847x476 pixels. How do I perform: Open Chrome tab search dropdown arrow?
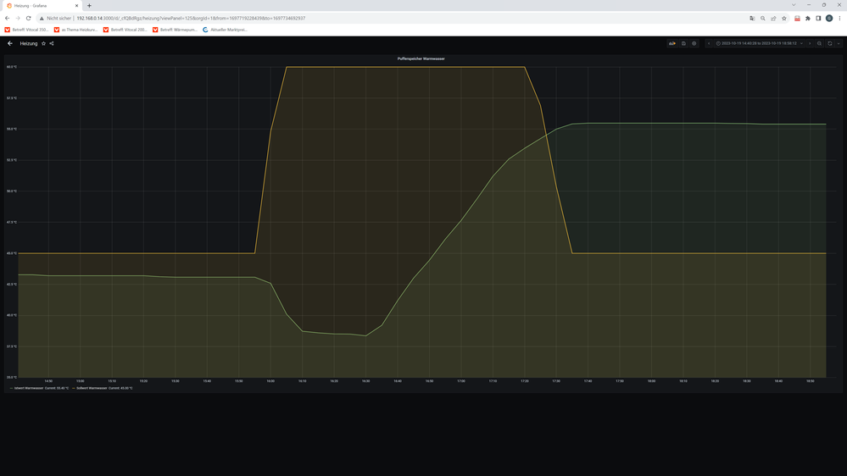[794, 5]
